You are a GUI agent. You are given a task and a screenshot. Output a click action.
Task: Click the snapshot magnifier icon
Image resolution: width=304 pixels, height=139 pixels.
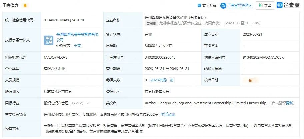click(x=224, y=5)
